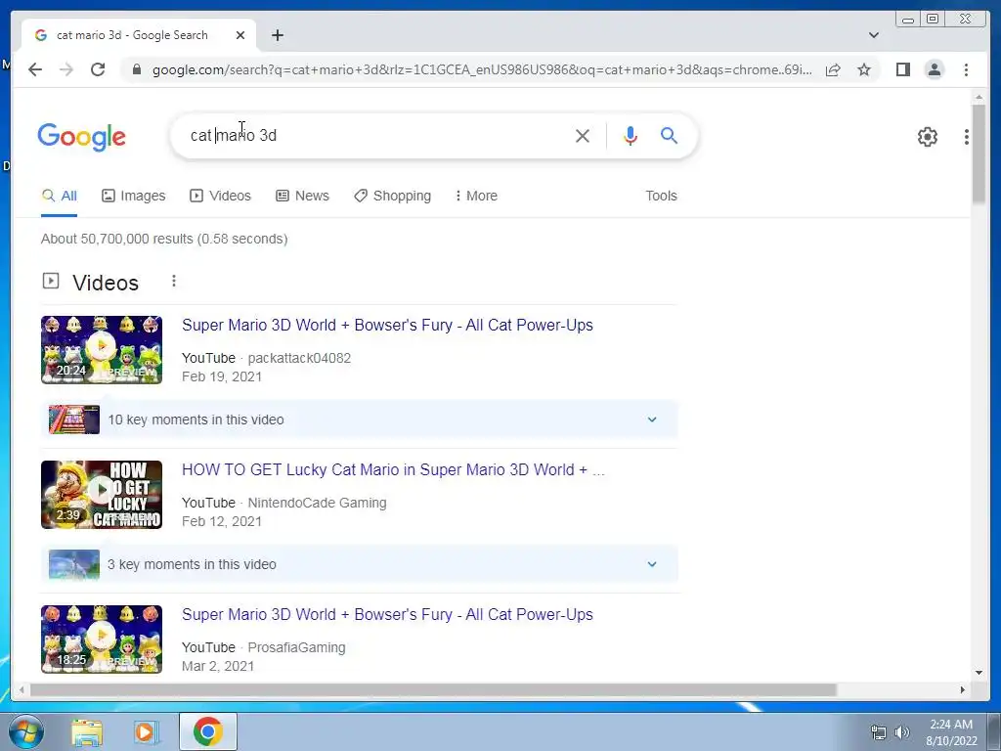Click the forward navigation arrow

coord(66,69)
